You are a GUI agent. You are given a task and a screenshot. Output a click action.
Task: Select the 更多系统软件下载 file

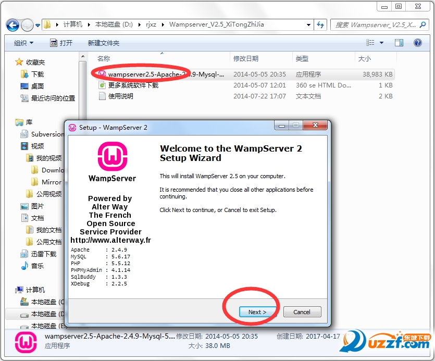point(245,85)
